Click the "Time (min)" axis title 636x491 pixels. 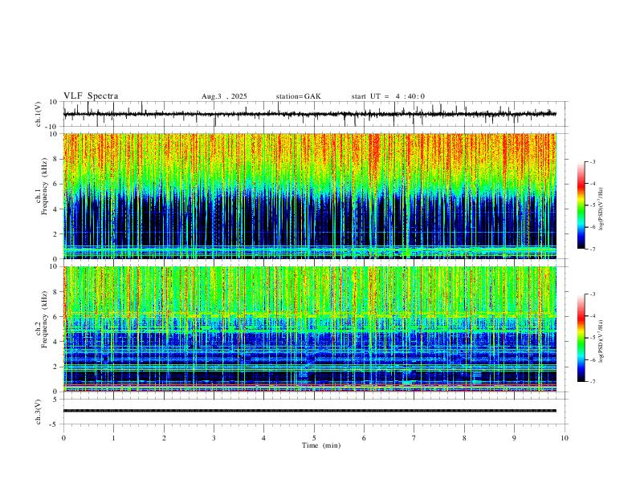321,445
